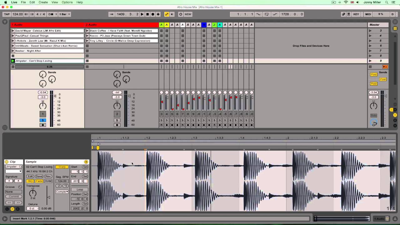This screenshot has width=400, height=225.
Task: Toggle Solo on track 1 Audio
Action: pyautogui.click(x=43, y=120)
